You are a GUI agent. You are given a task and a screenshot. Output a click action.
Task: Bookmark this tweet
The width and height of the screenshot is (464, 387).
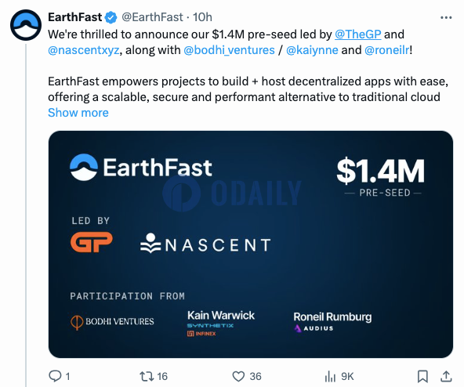point(422,376)
